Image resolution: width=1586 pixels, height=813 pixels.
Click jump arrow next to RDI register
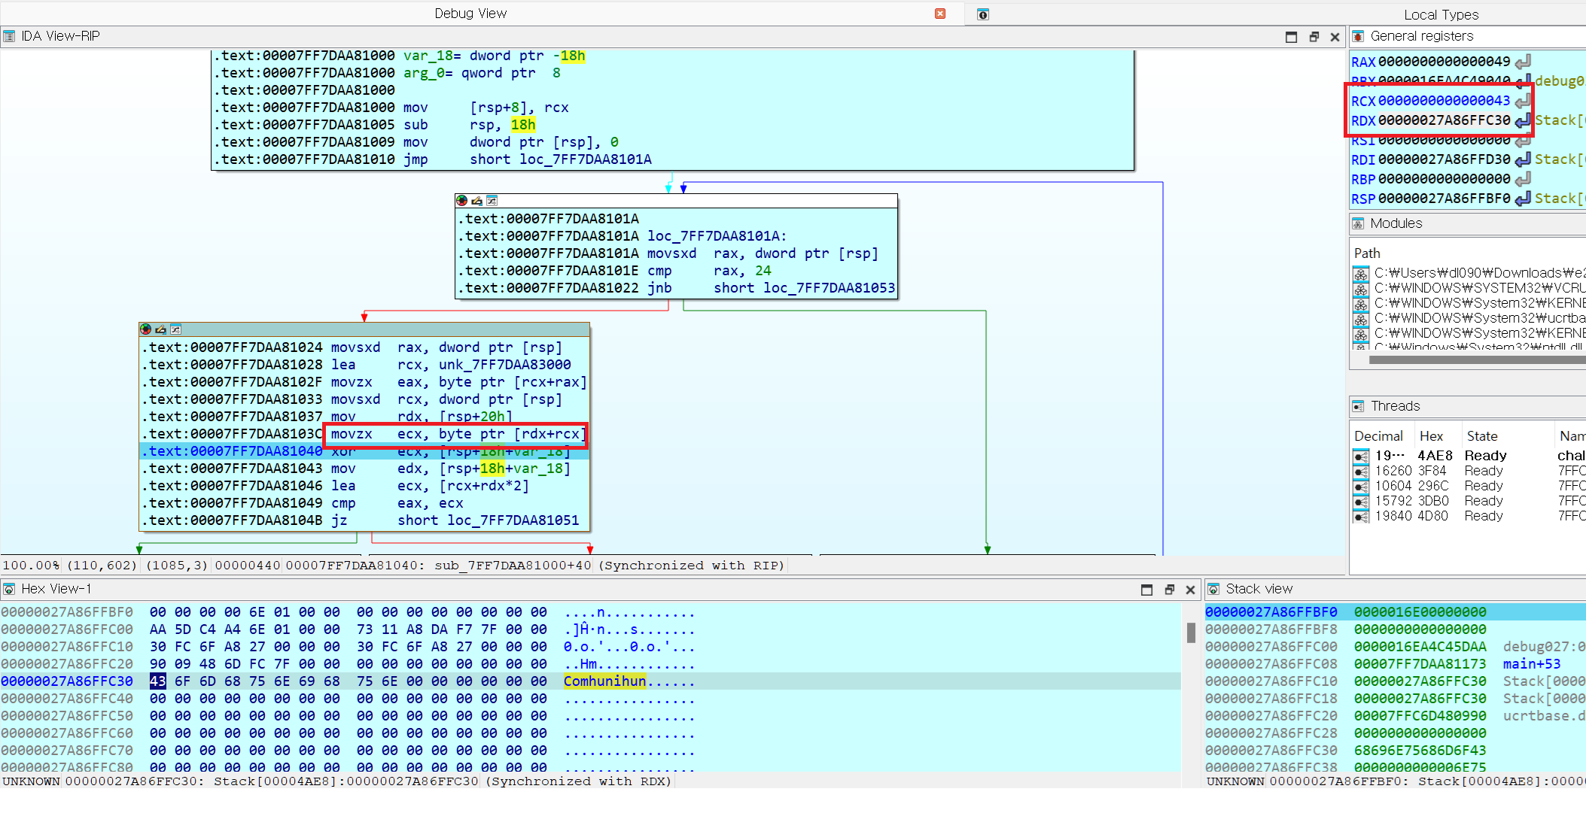click(x=1523, y=159)
